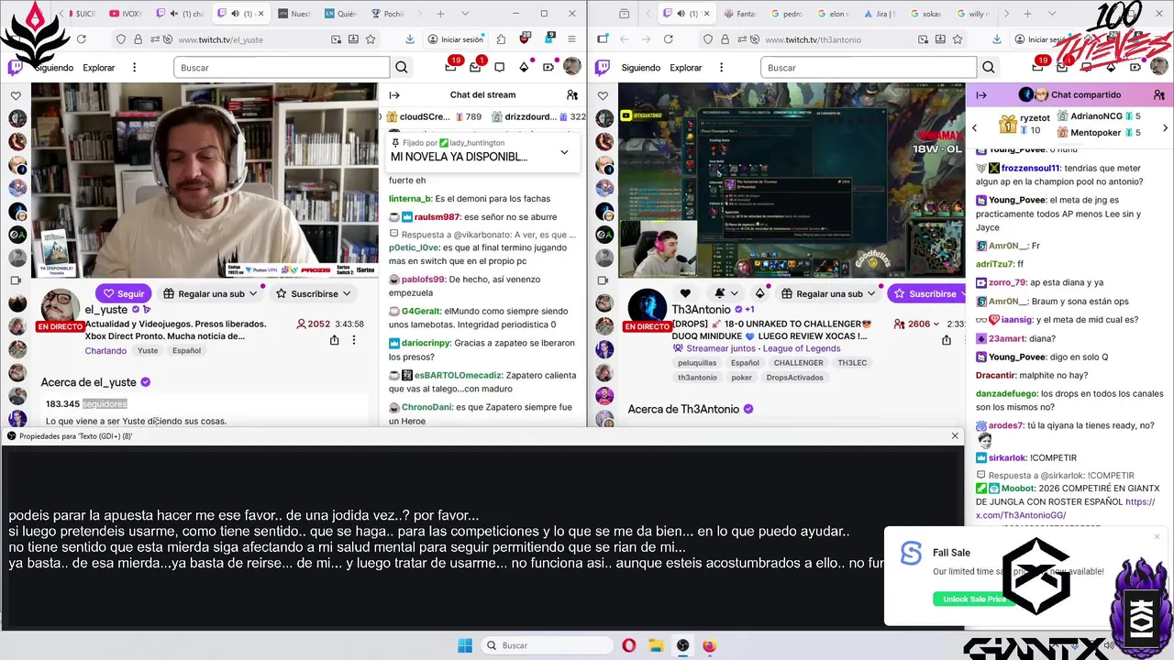Open notifications inbox icon in el_yuste window
The width and height of the screenshot is (1174, 660).
pyautogui.click(x=475, y=67)
